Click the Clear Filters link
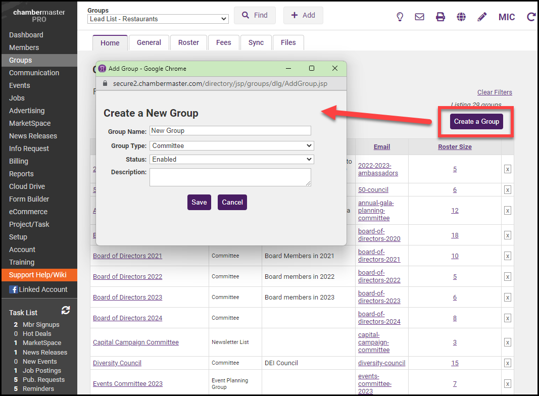This screenshot has height=396, width=539. 495,92
